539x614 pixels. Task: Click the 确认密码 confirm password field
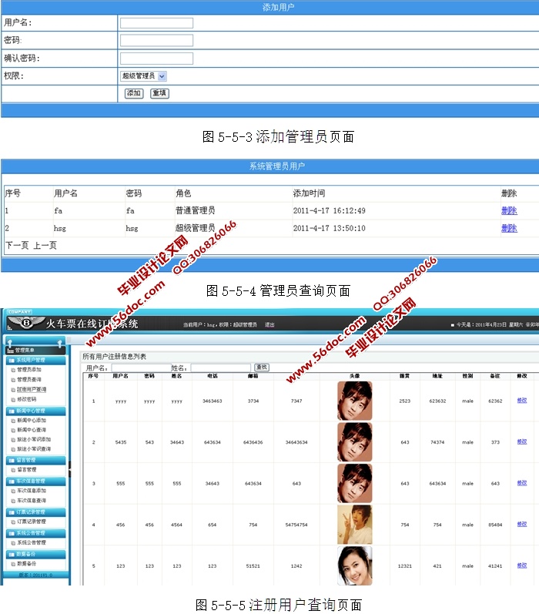pyautogui.click(x=156, y=59)
